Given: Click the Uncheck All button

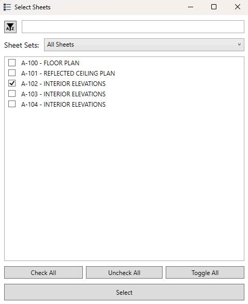Looking at the screenshot, I should click(x=124, y=272).
